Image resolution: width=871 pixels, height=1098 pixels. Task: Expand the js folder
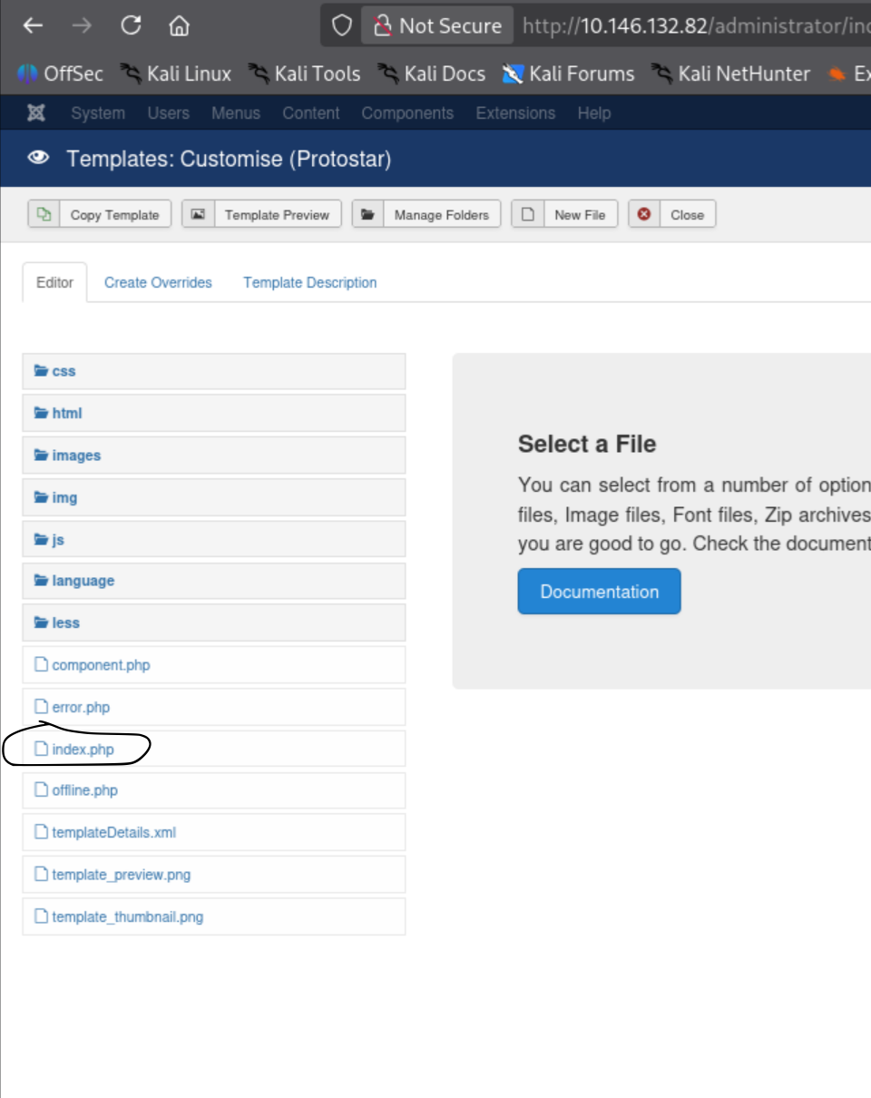click(x=214, y=539)
